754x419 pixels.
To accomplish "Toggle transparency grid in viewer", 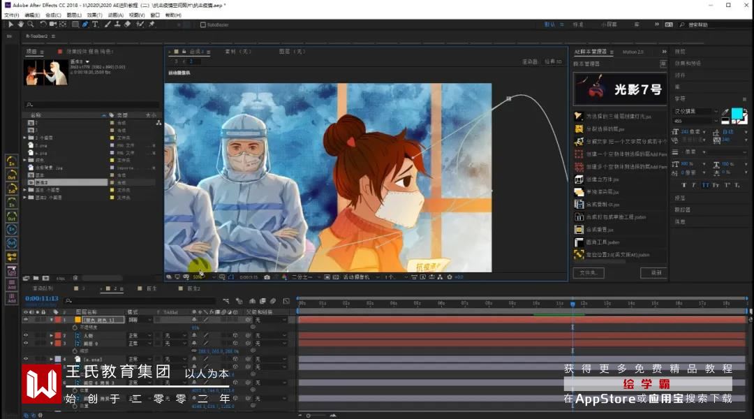I will 336,277.
